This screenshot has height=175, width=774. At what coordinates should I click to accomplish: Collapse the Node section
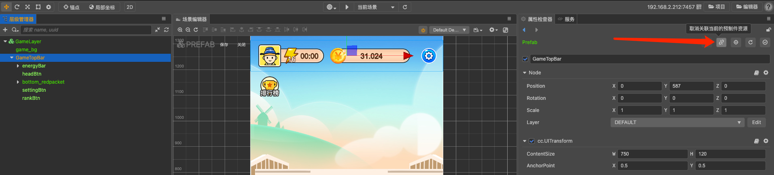click(525, 73)
